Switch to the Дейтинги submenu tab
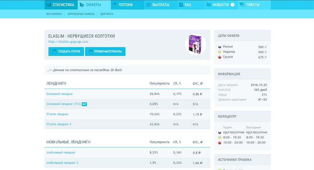314x170 pixels. coord(106,14)
